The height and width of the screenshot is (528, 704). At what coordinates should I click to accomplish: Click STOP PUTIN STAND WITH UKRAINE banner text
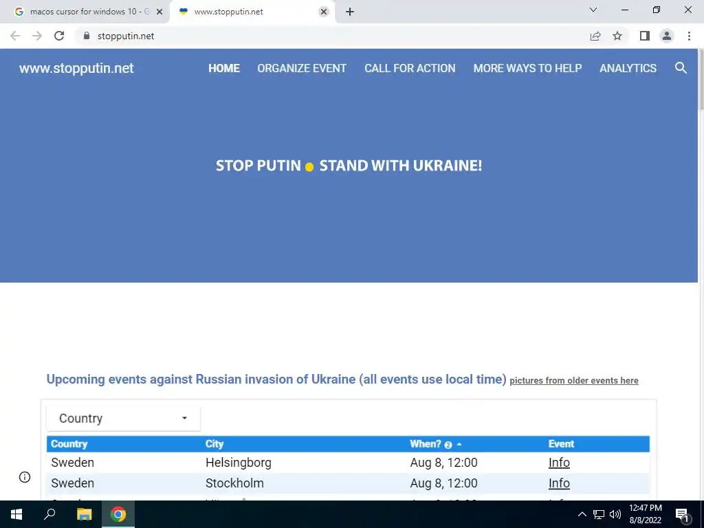pyautogui.click(x=349, y=166)
